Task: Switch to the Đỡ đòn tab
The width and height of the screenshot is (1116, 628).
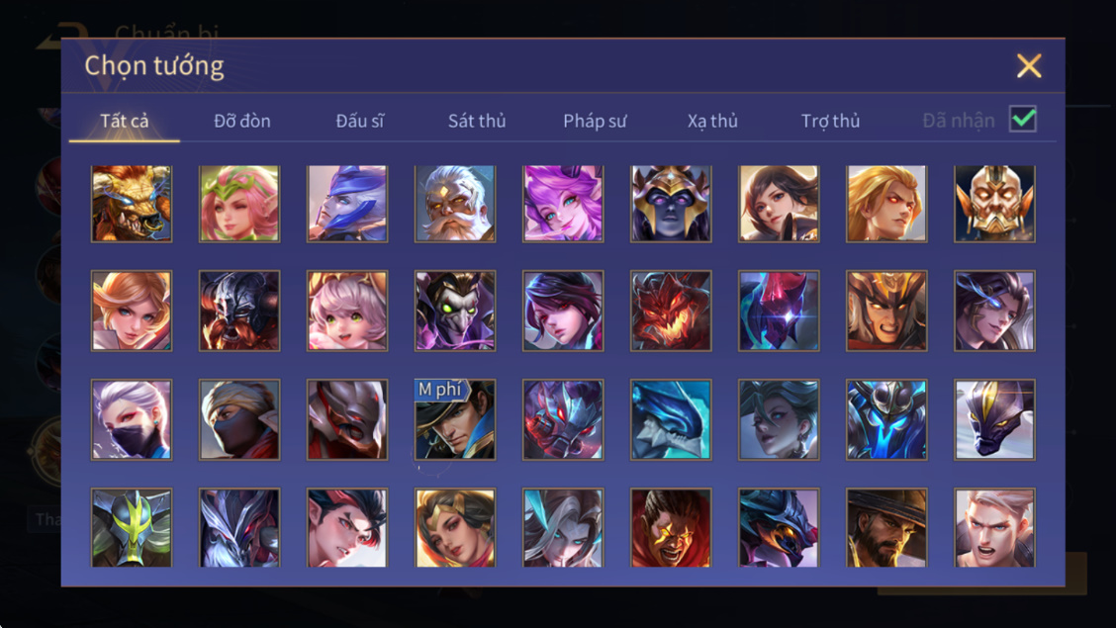Action: pos(242,121)
